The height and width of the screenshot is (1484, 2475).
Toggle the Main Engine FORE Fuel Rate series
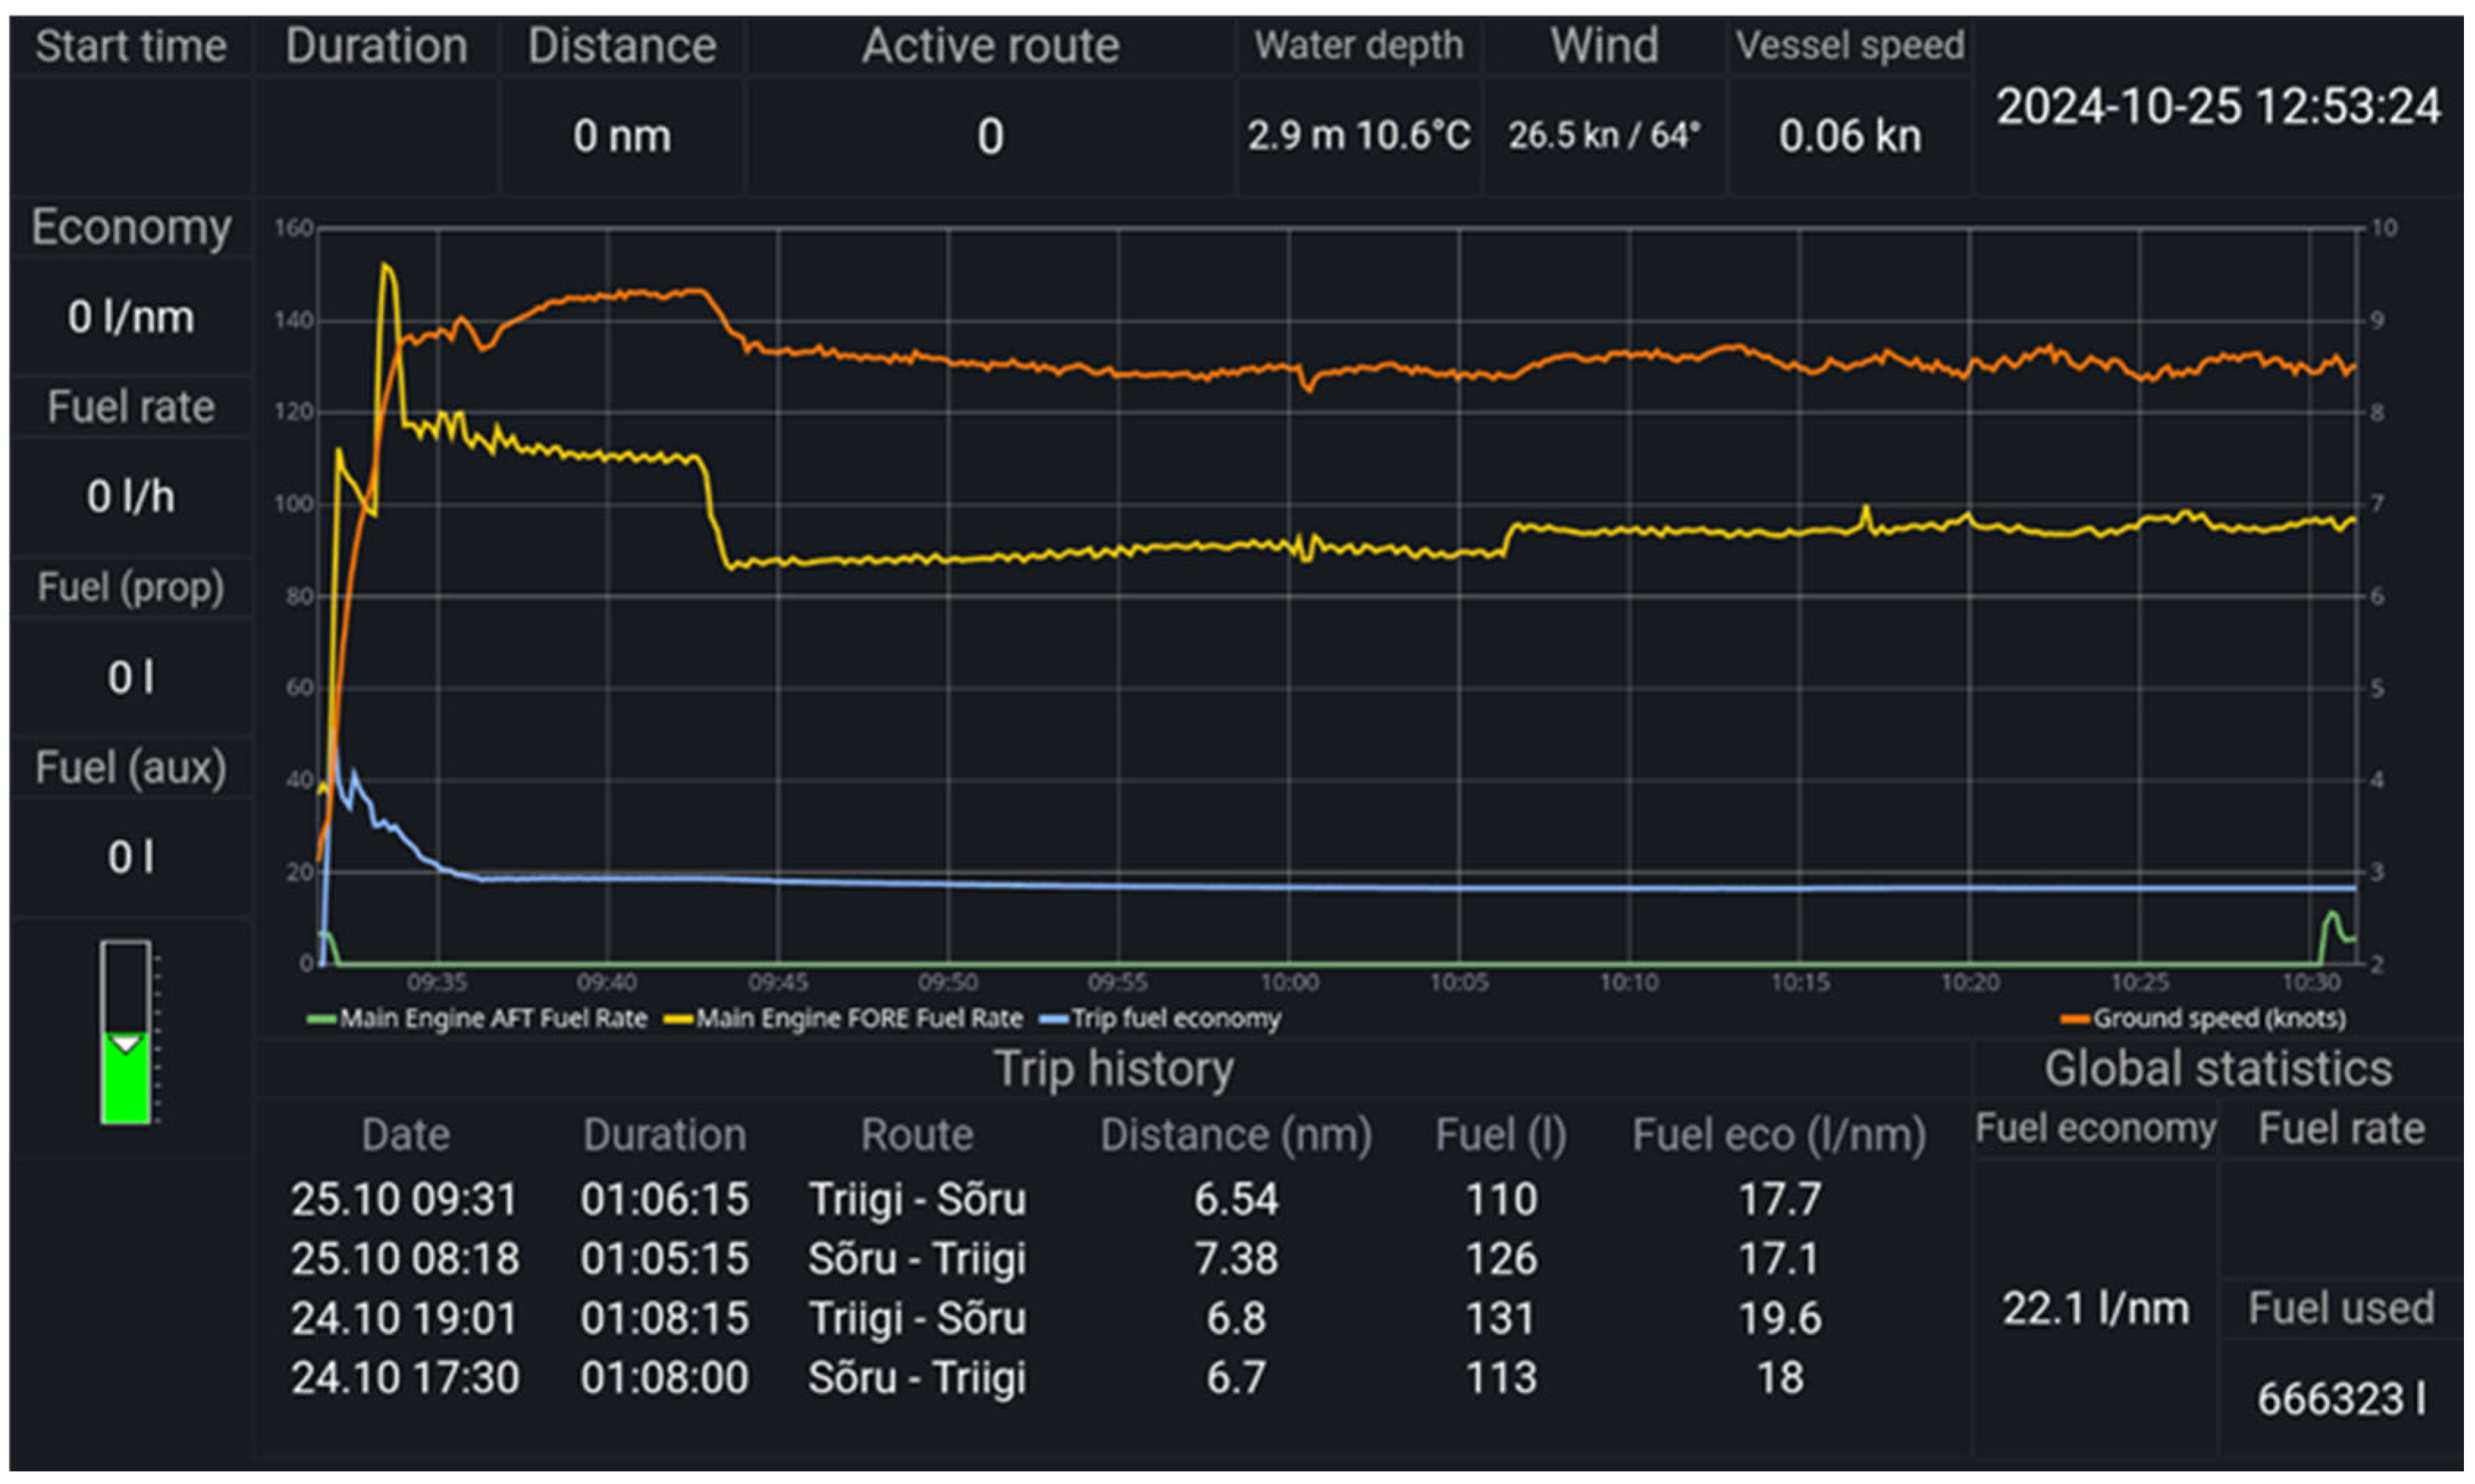pos(844,1019)
